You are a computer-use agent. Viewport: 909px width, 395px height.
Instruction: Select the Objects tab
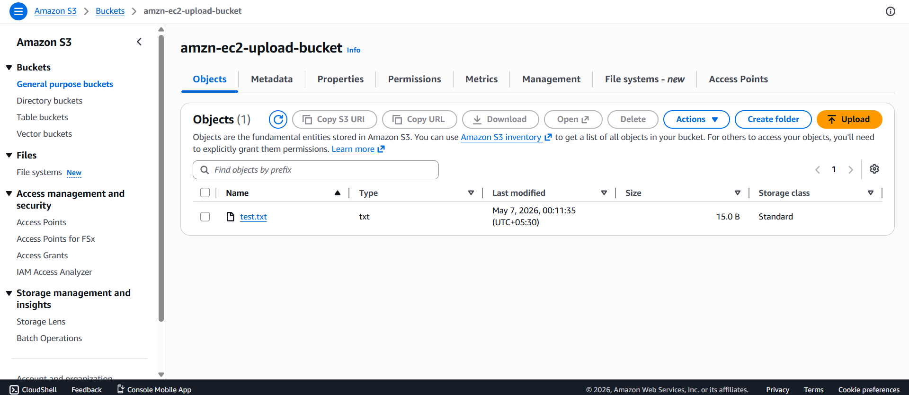210,79
